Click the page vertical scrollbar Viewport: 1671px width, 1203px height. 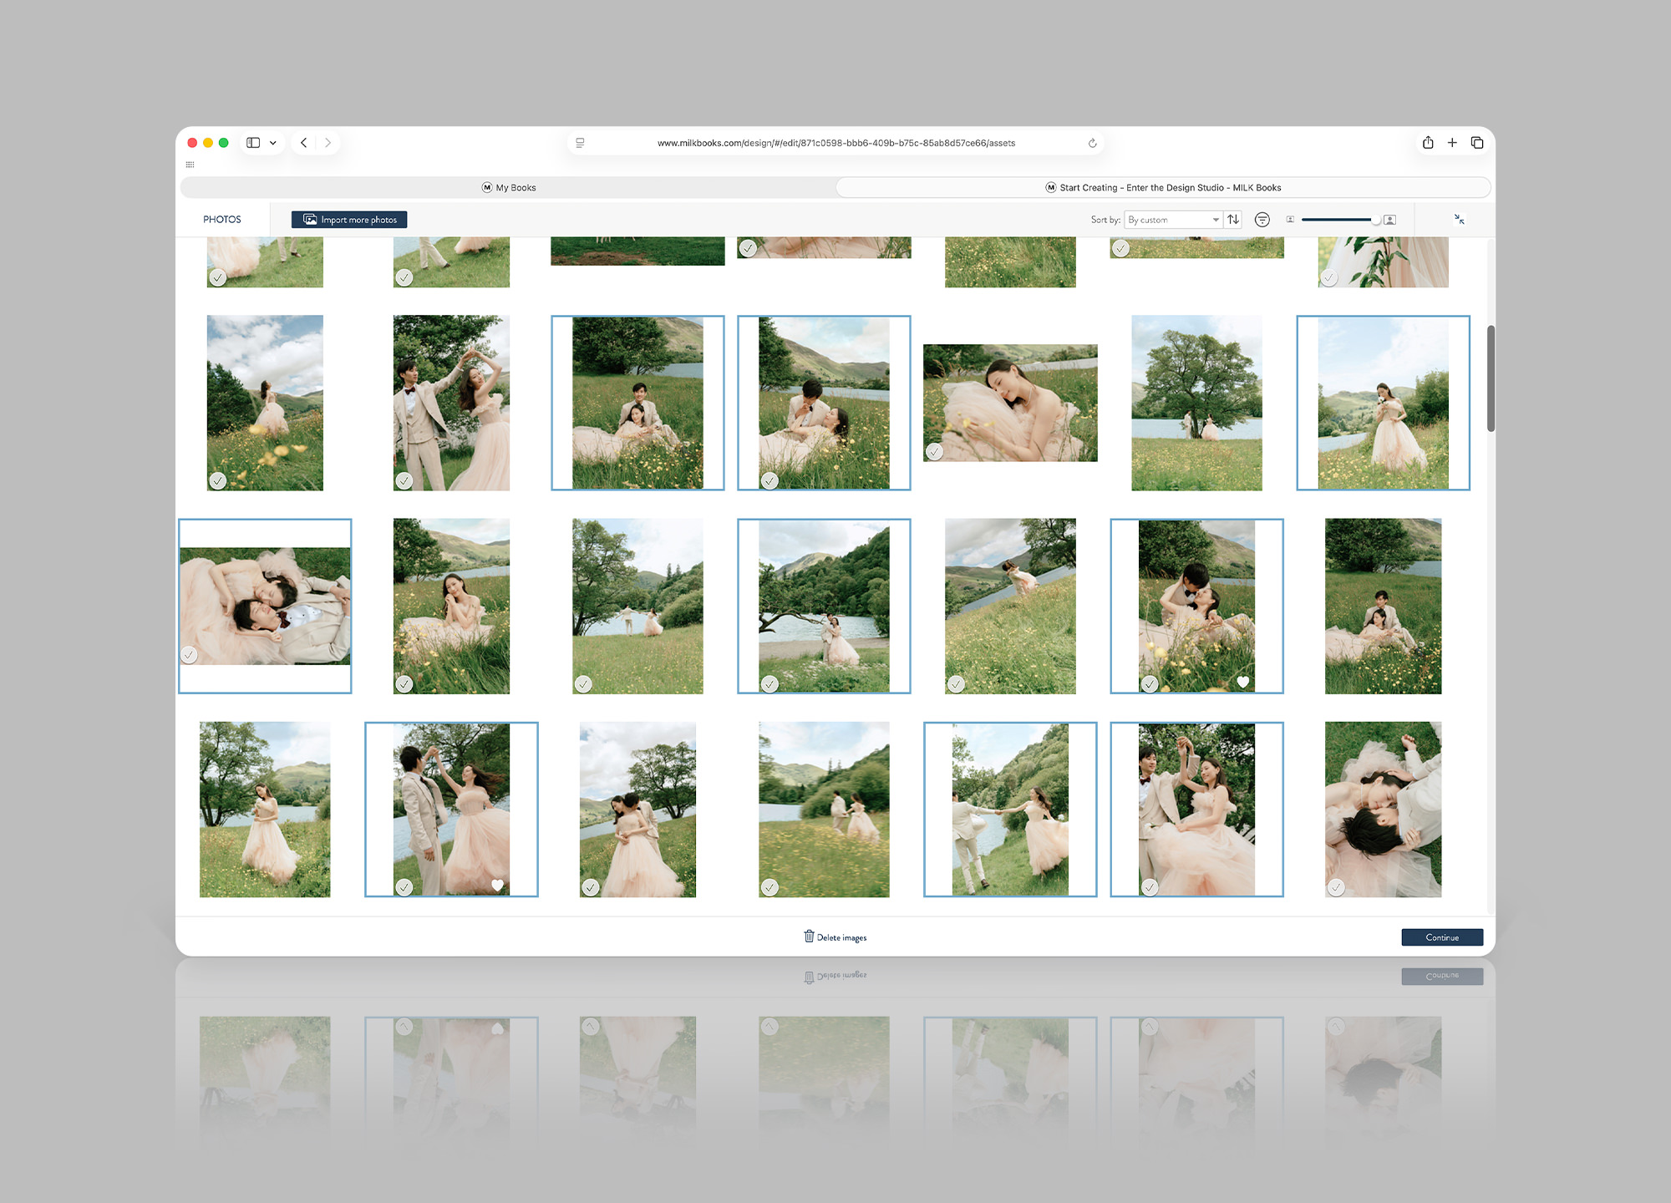click(x=1491, y=378)
